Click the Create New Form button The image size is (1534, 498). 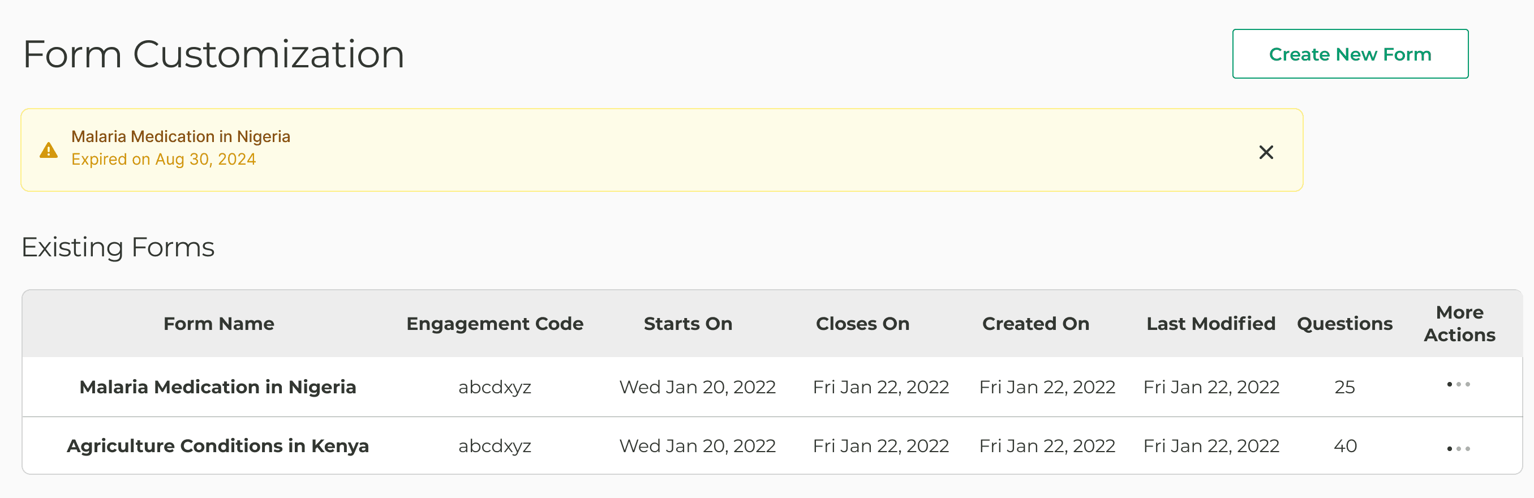click(x=1350, y=54)
